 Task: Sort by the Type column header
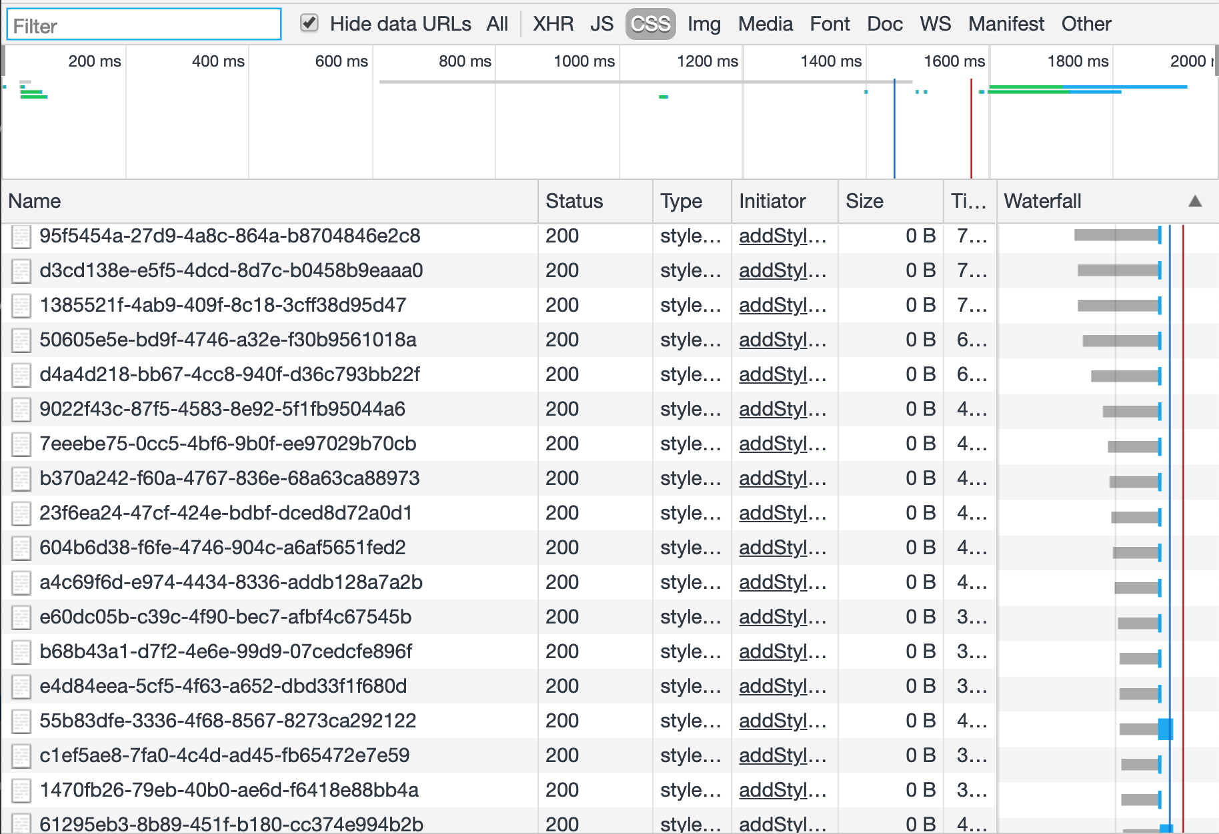(x=692, y=201)
